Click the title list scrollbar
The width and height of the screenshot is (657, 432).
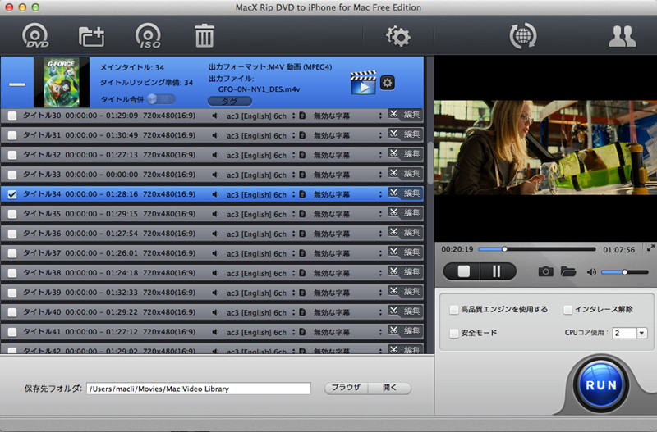pos(430,162)
